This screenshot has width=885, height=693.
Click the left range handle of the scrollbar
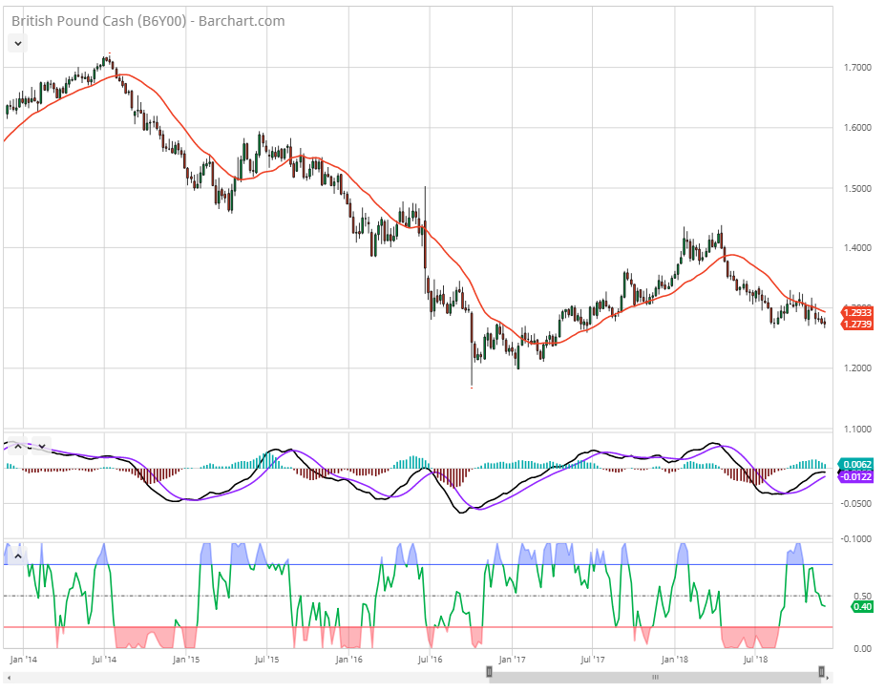[490, 672]
